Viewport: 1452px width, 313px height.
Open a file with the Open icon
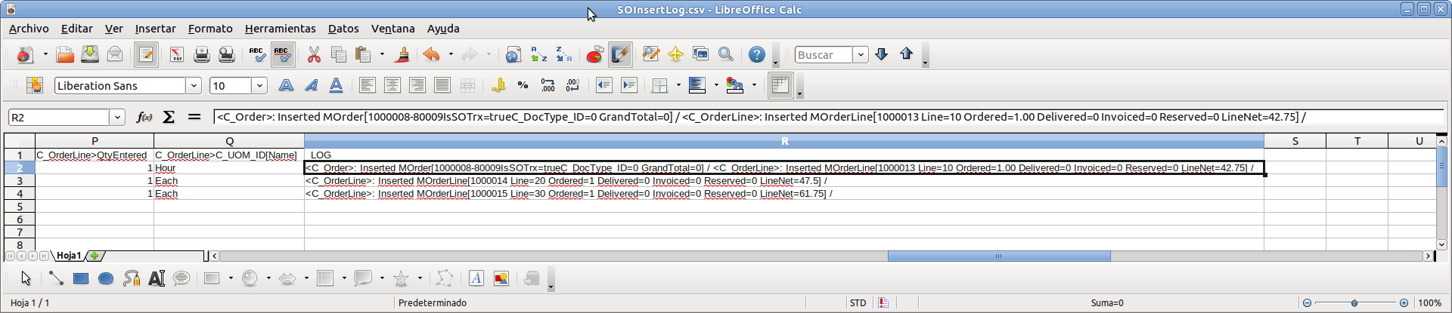65,54
